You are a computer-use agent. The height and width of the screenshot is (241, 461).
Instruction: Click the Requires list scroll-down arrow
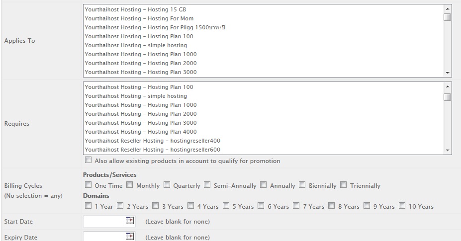[448, 150]
